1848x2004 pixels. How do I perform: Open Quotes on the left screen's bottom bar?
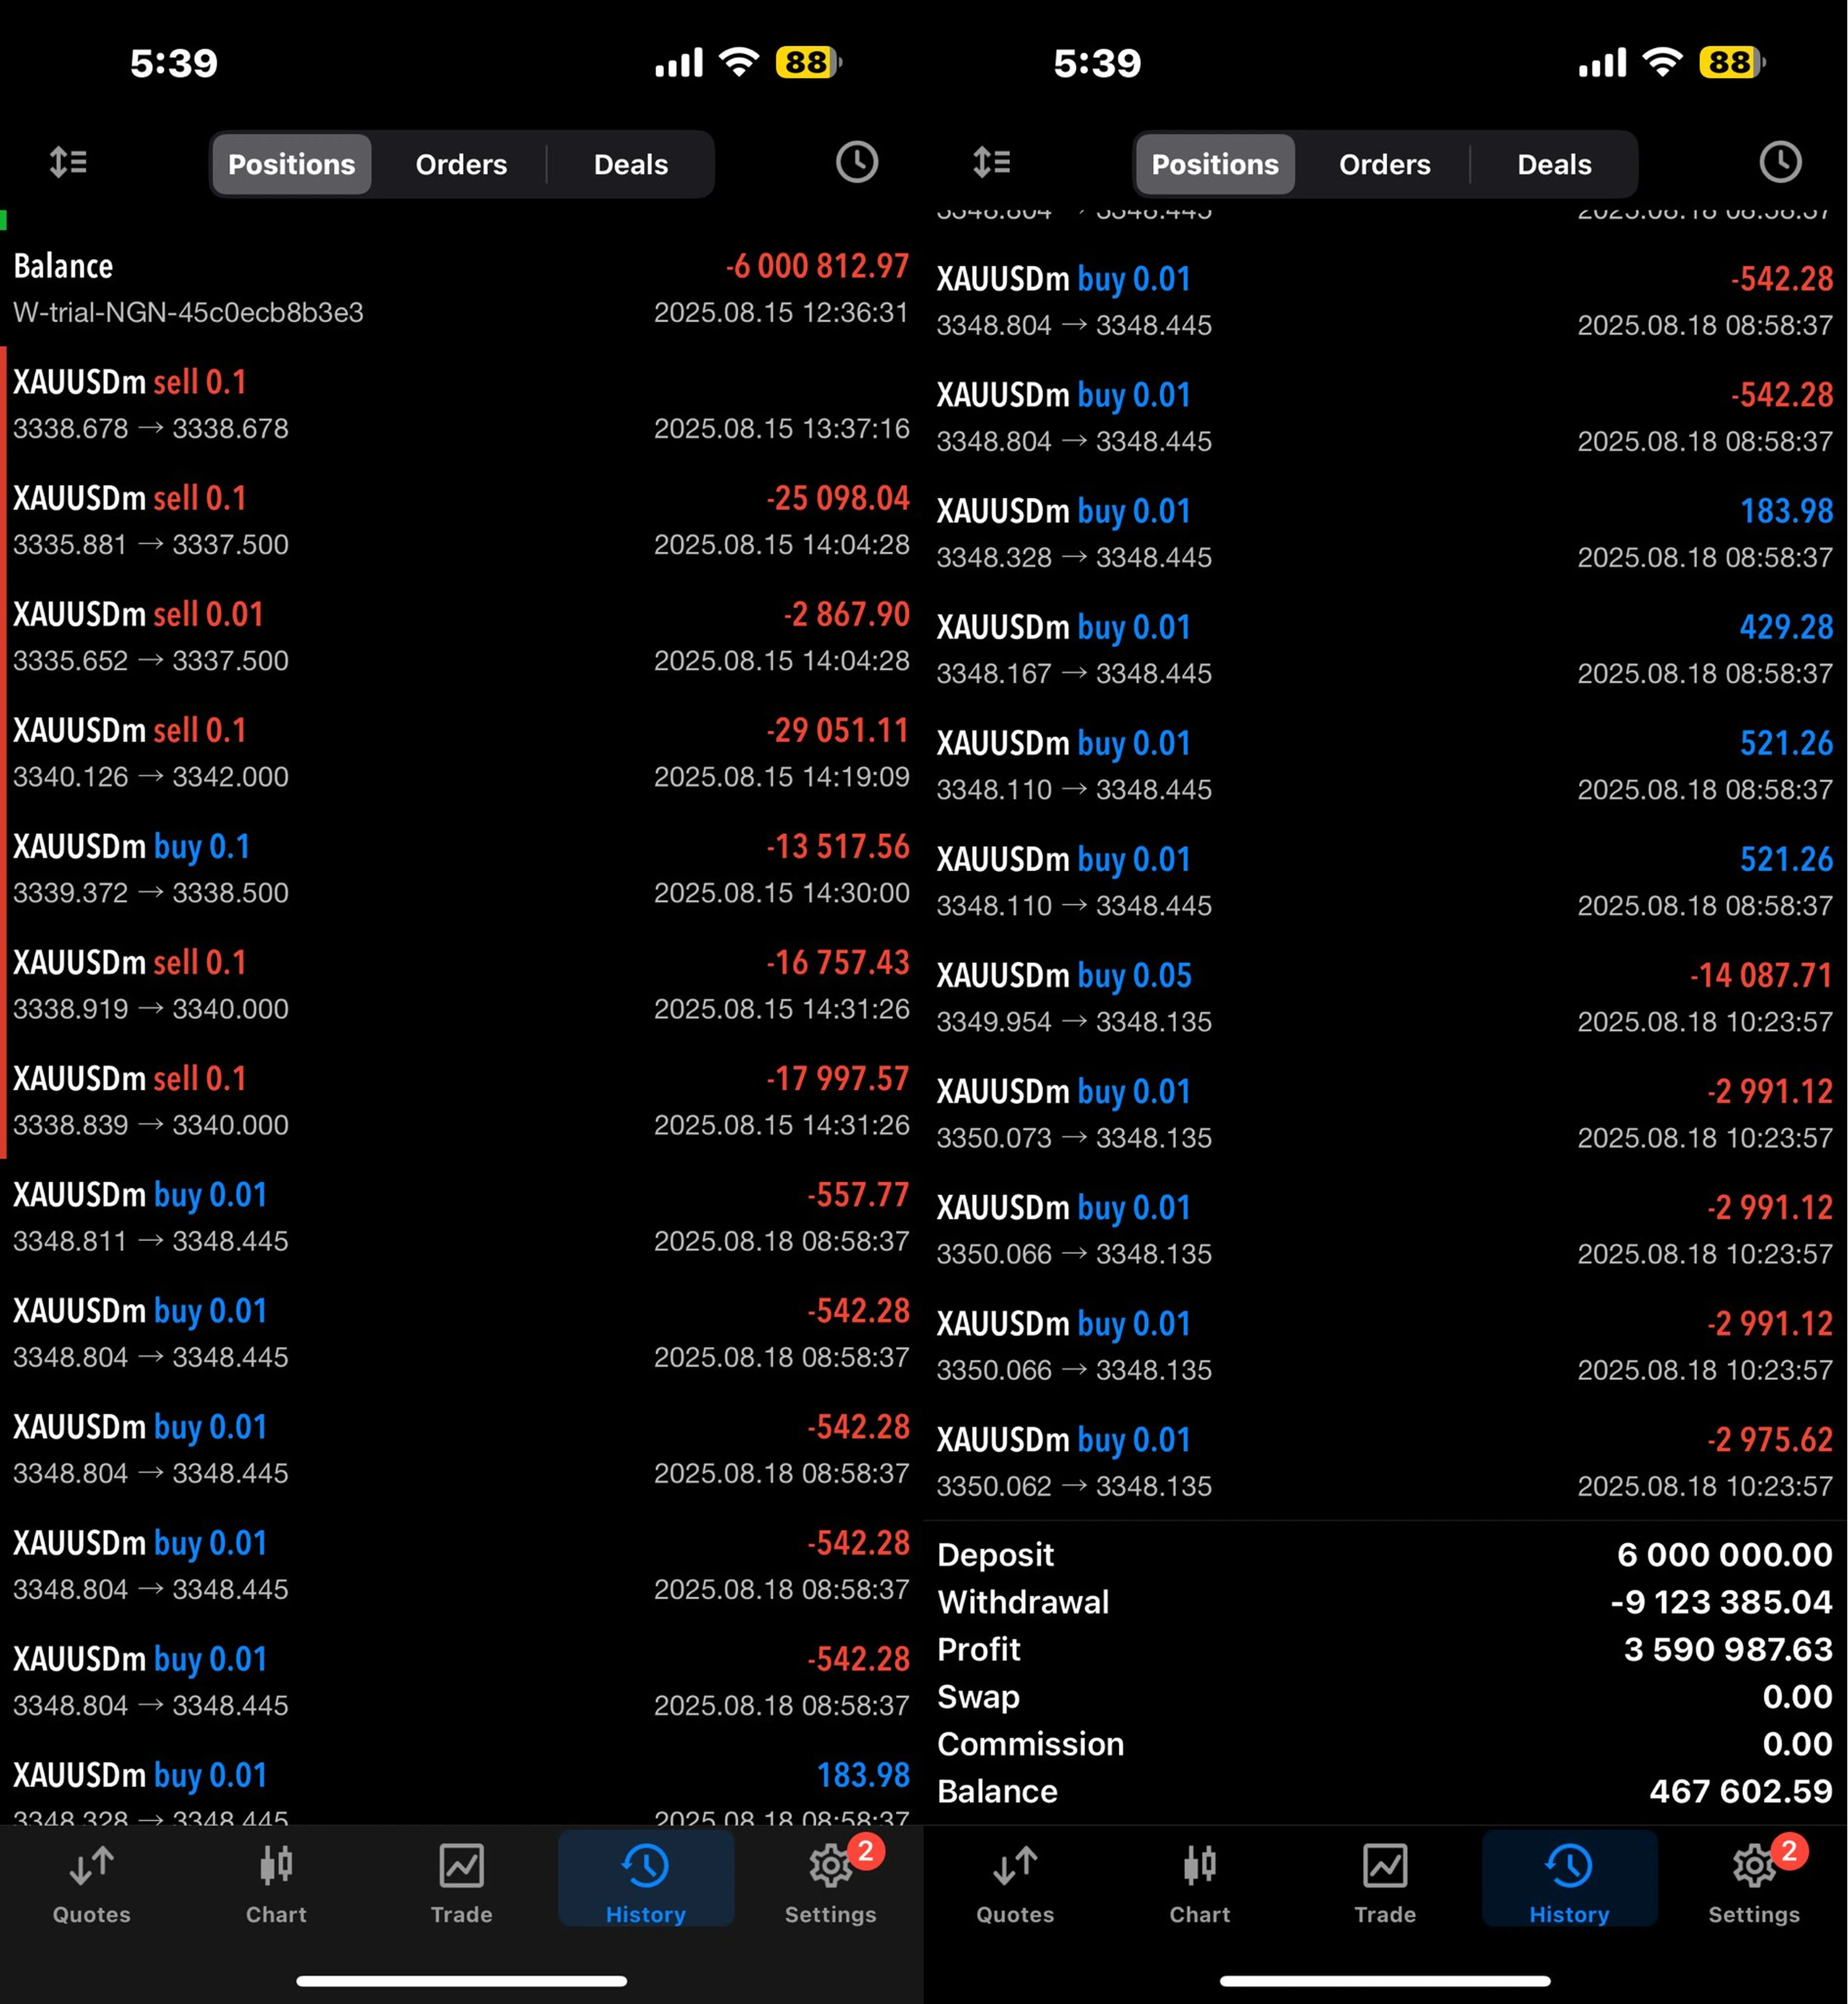pos(92,1884)
